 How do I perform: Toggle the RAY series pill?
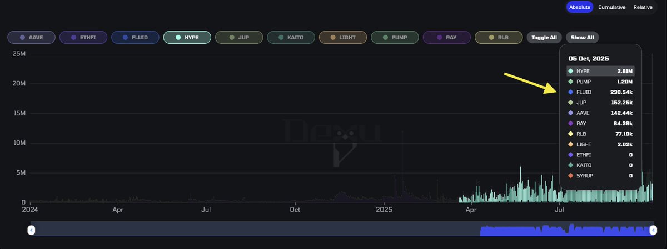(447, 38)
